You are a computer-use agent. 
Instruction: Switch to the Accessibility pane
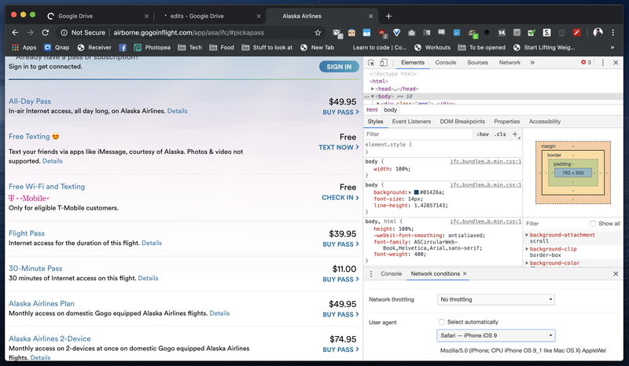544,122
